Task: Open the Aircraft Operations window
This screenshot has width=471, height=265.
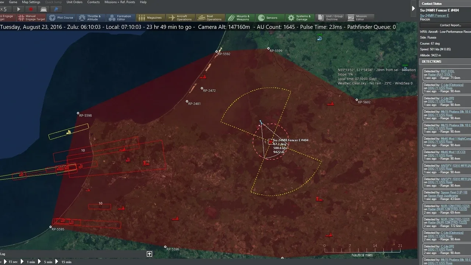Action: tap(180, 18)
